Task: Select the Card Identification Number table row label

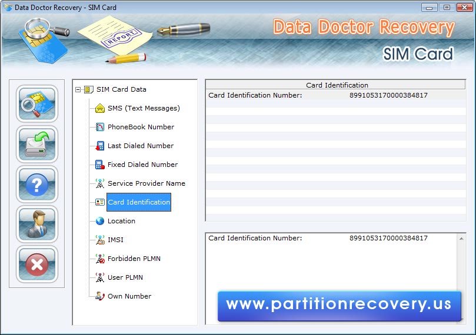Action: click(x=255, y=95)
